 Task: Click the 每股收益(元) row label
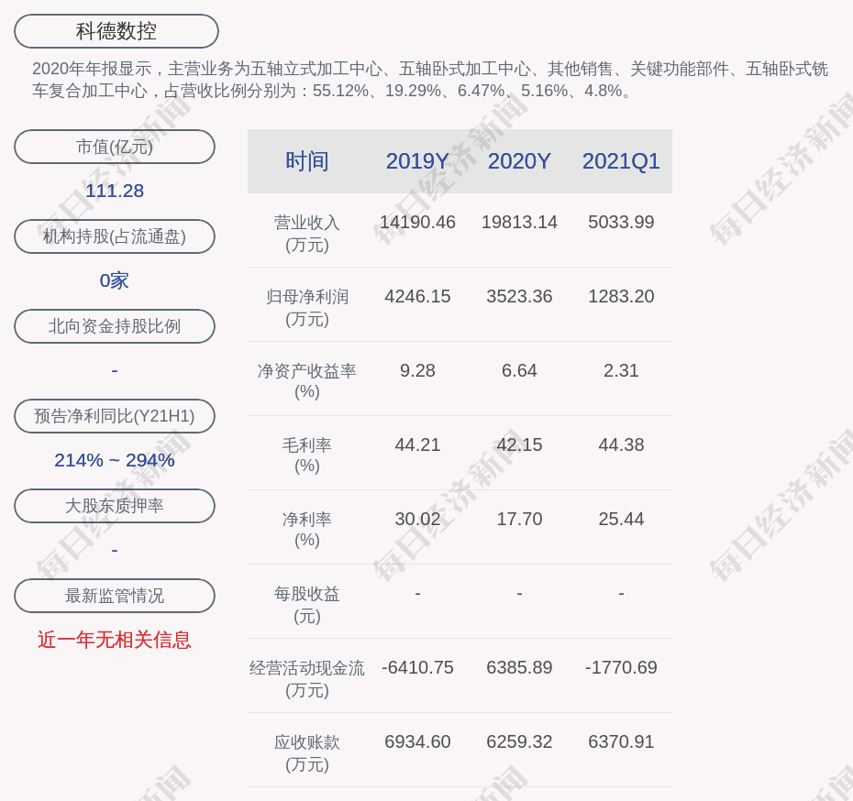307,604
